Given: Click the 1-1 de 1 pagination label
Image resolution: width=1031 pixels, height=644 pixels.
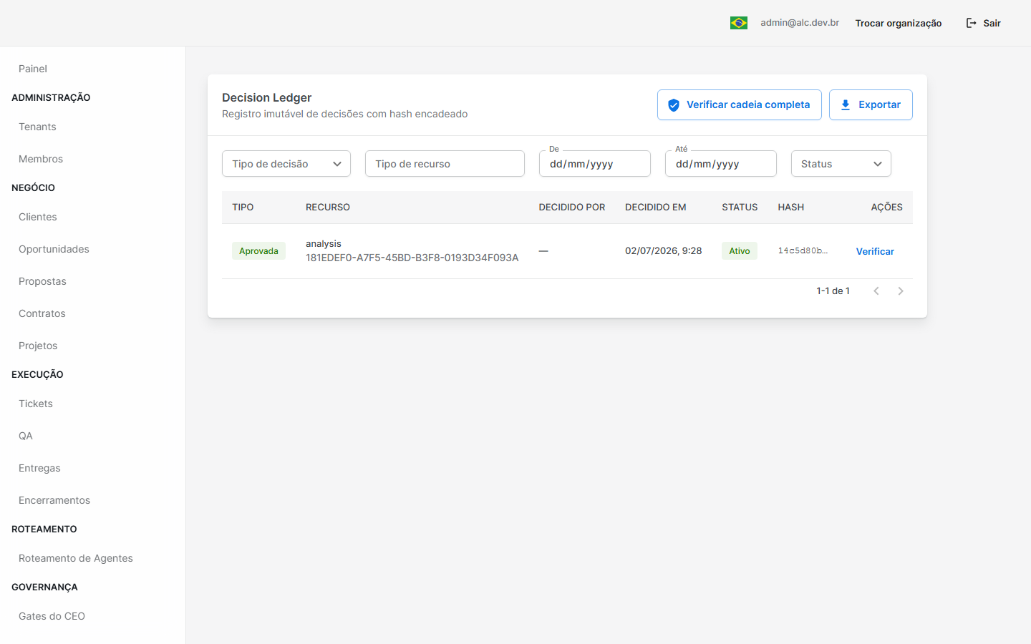Looking at the screenshot, I should coord(833,291).
